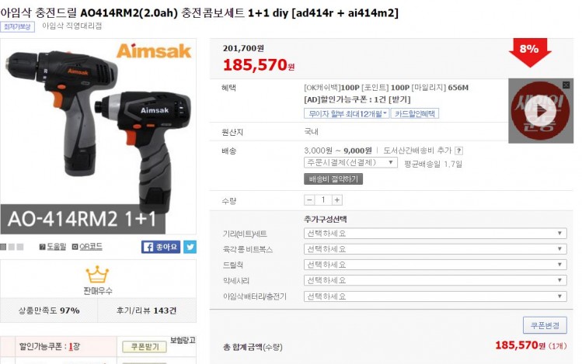Share product via Twitter bird icon
Viewport: 582px width, 364px height.
(190, 247)
